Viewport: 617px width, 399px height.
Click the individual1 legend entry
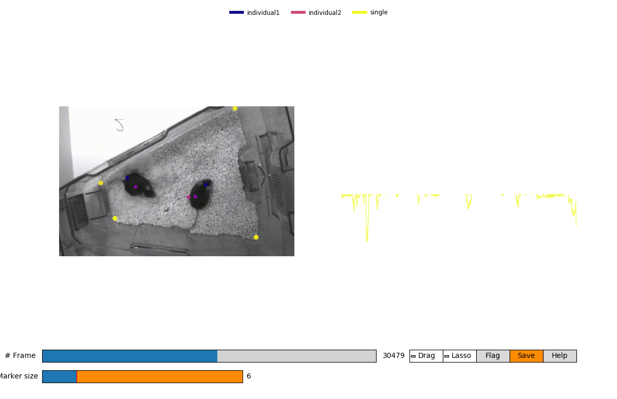pyautogui.click(x=263, y=12)
